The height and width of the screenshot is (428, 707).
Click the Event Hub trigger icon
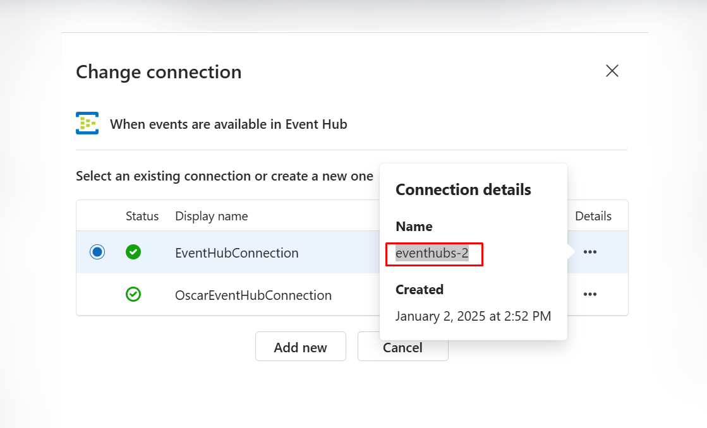pyautogui.click(x=87, y=124)
